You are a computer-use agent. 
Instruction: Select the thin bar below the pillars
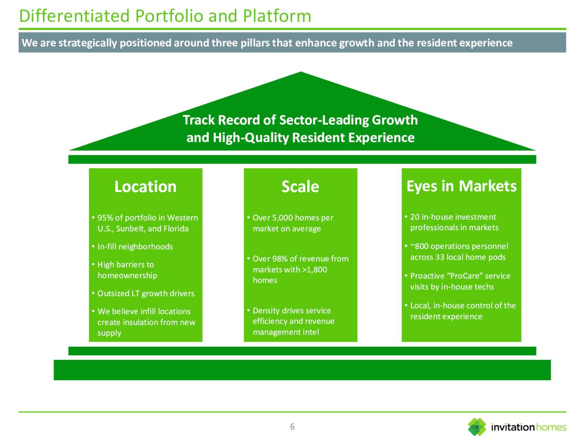pos(302,350)
